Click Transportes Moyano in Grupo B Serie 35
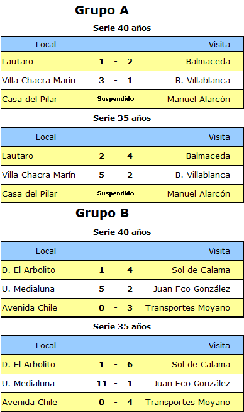 [188, 403]
